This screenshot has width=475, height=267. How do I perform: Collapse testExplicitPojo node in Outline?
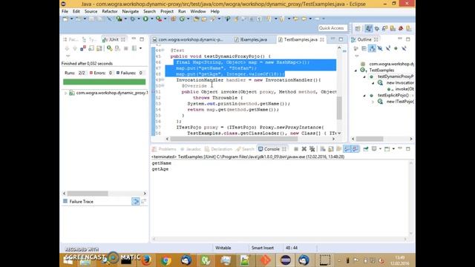(364, 96)
